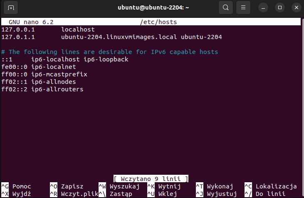Click the ip6-allnodes entry

pos(54,82)
